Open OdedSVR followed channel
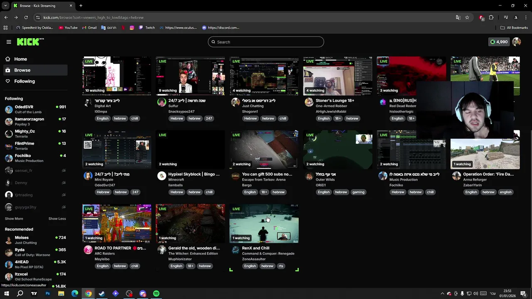Viewport: 532px width, 299px height. 35,109
